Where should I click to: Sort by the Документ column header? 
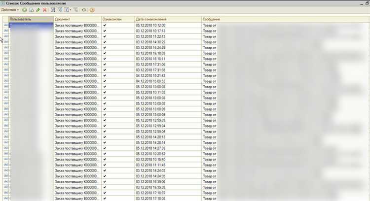click(x=77, y=19)
